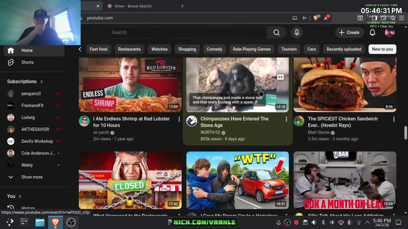Unmute the chimpanzee video preview
Screen dimensions: 408x229
280,63
